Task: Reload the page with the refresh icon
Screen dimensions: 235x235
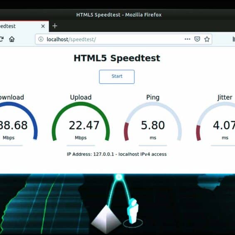Action: [2, 39]
